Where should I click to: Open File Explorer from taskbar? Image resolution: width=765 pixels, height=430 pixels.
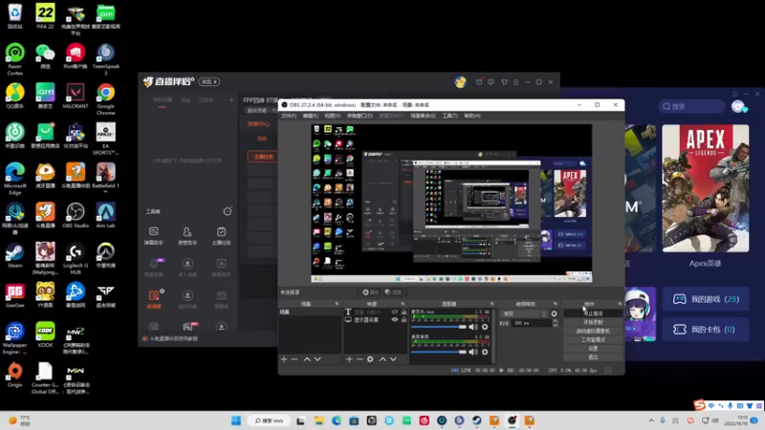[318, 420]
